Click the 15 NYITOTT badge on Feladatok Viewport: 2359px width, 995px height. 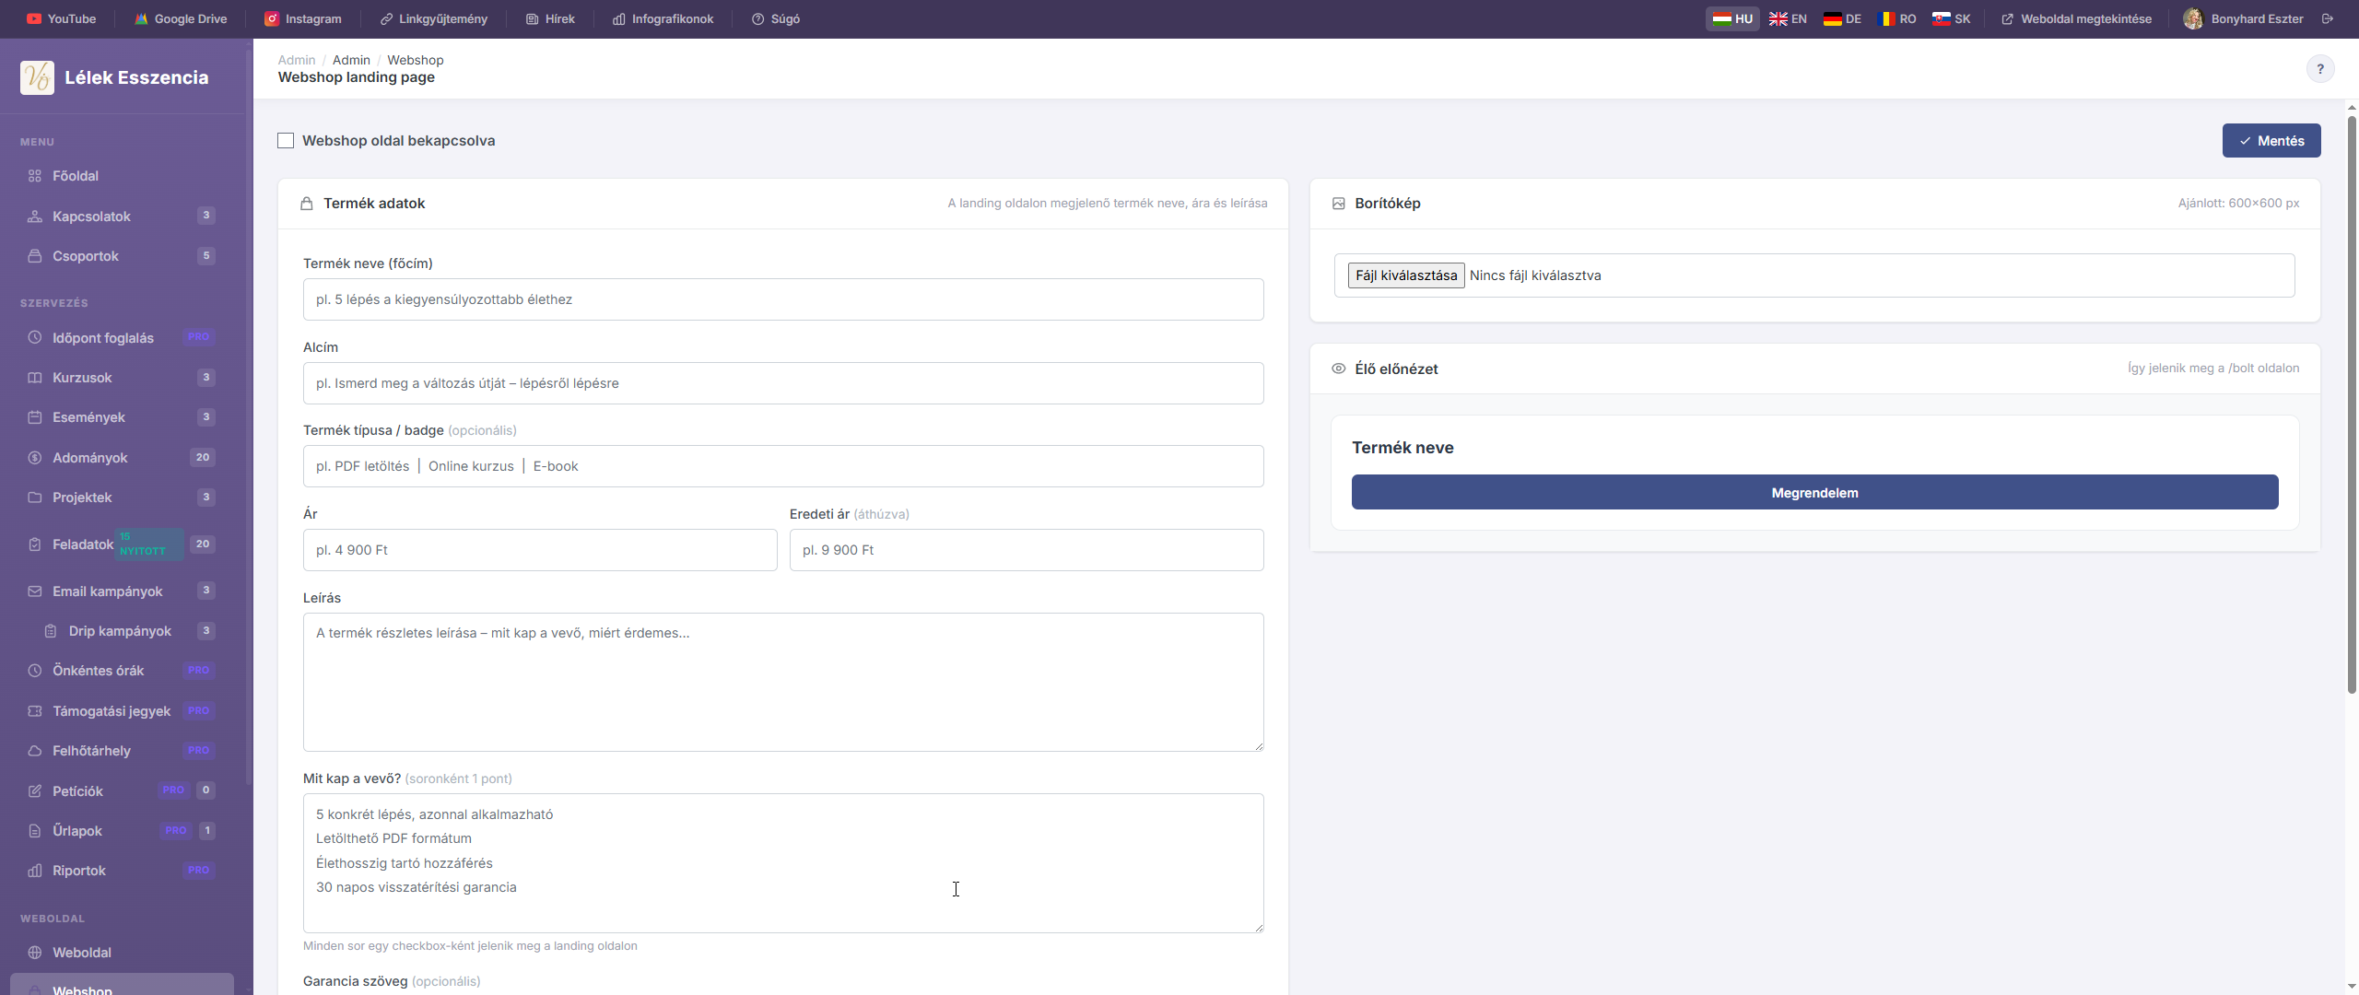pyautogui.click(x=148, y=544)
